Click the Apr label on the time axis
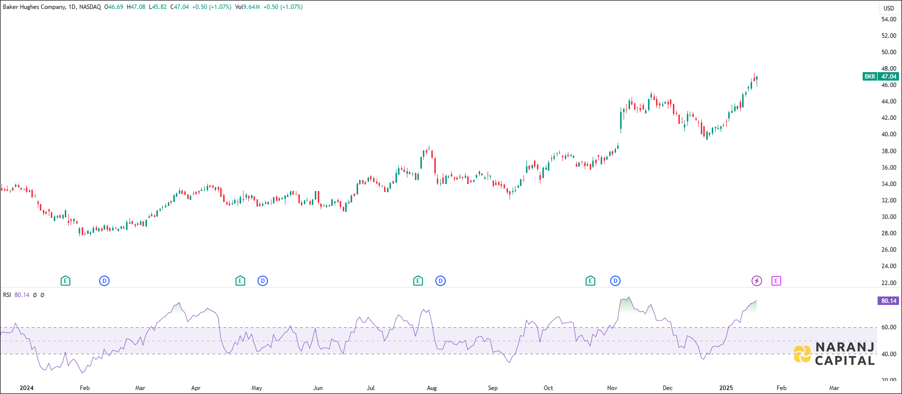Screen dimensions: 902x394 point(196,388)
